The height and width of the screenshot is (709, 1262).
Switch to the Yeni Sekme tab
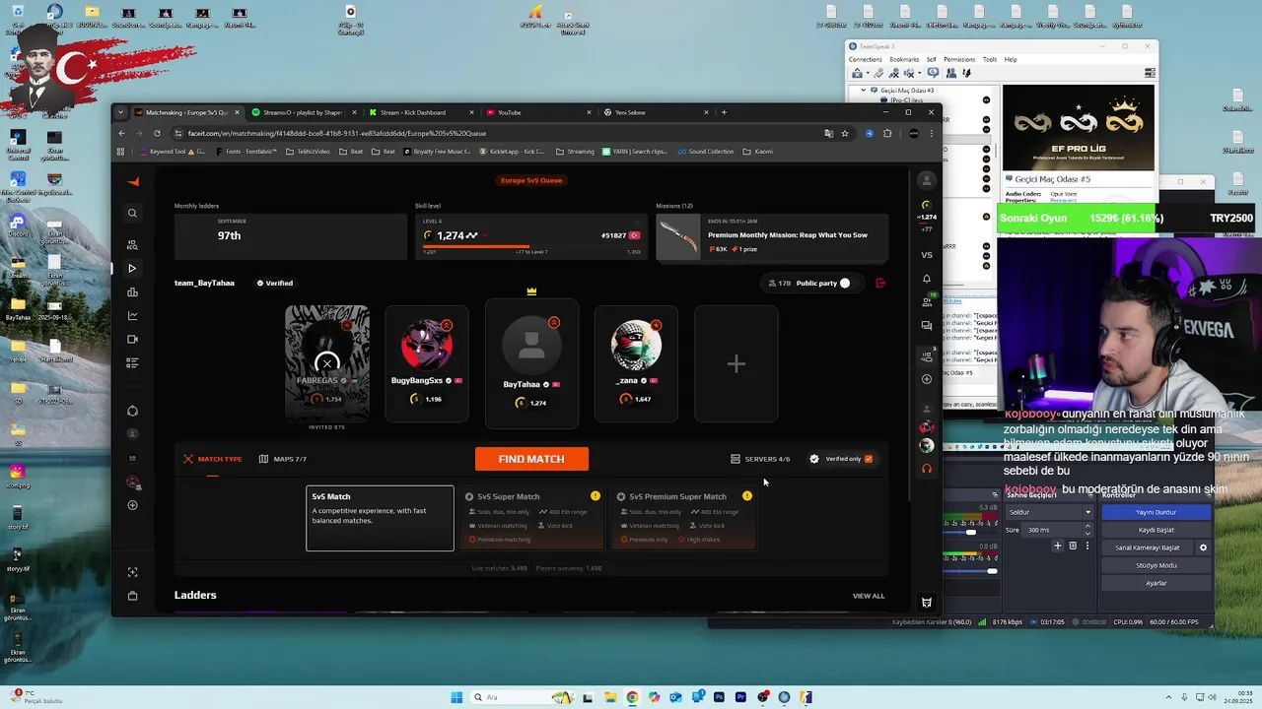coord(655,112)
